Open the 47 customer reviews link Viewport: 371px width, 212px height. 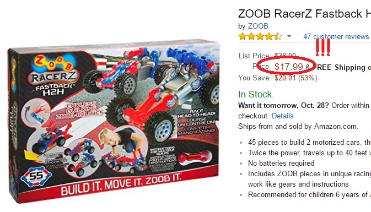coord(336,37)
